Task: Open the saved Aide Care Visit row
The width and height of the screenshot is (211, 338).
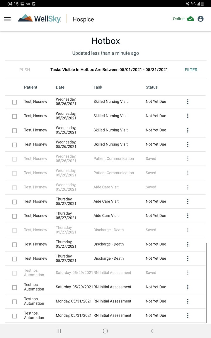Action: [x=106, y=187]
